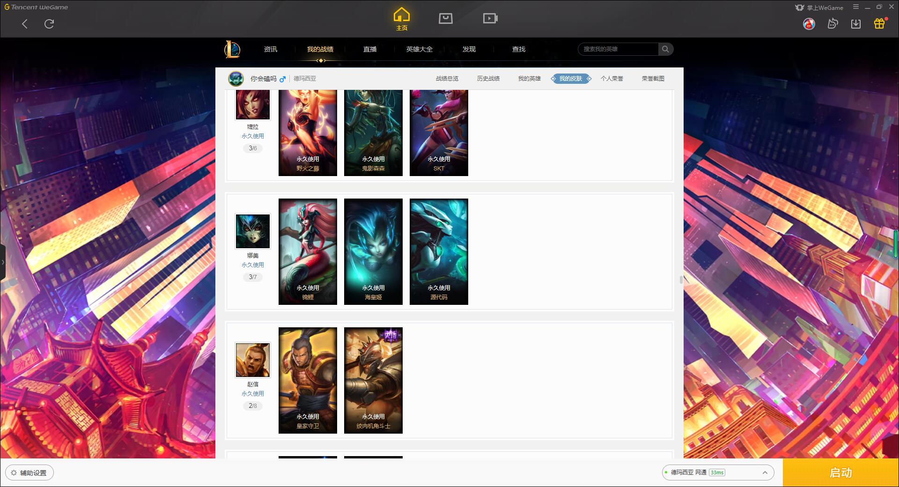This screenshot has width=899, height=487.
Task: Click the Tencent WeGame title logo
Action: pos(36,7)
